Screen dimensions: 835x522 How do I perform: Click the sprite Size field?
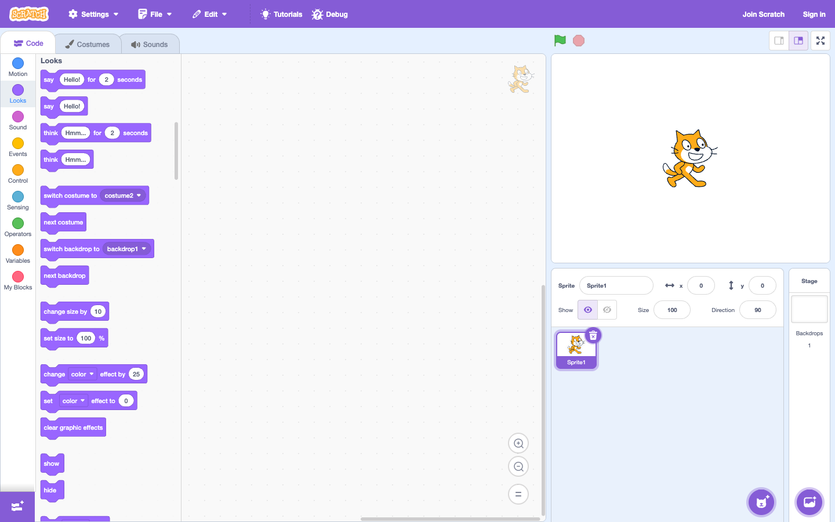click(x=672, y=310)
